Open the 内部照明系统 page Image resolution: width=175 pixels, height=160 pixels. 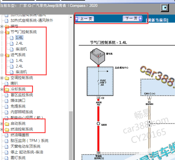point(22,112)
